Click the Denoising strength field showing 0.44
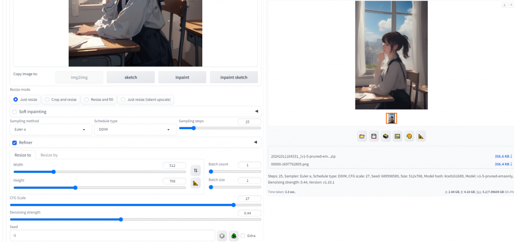Viewport: 514px width, 242px height. [249, 213]
